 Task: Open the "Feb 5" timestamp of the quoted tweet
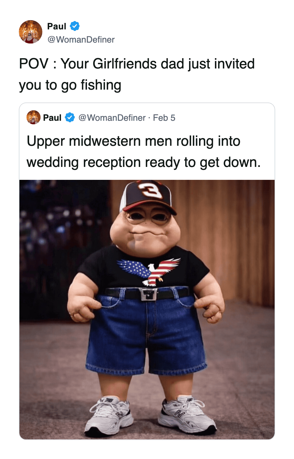coord(164,118)
